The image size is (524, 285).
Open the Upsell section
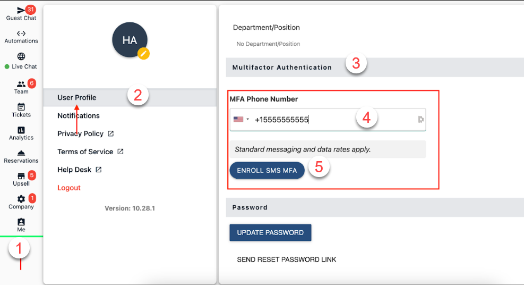pos(21,179)
